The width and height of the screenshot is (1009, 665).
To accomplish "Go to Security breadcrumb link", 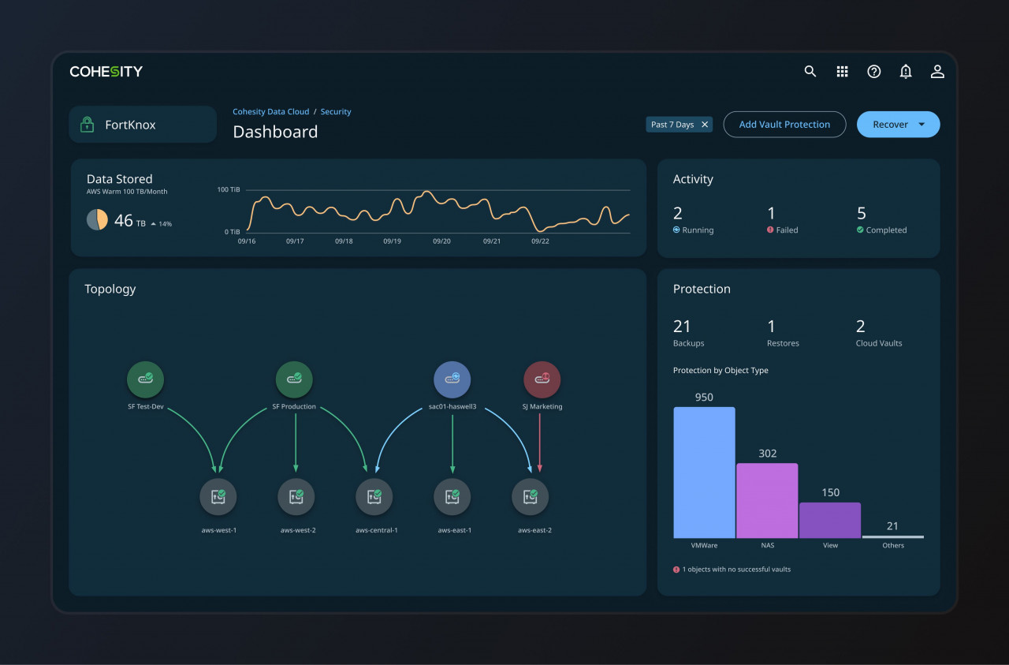I will click(x=336, y=112).
